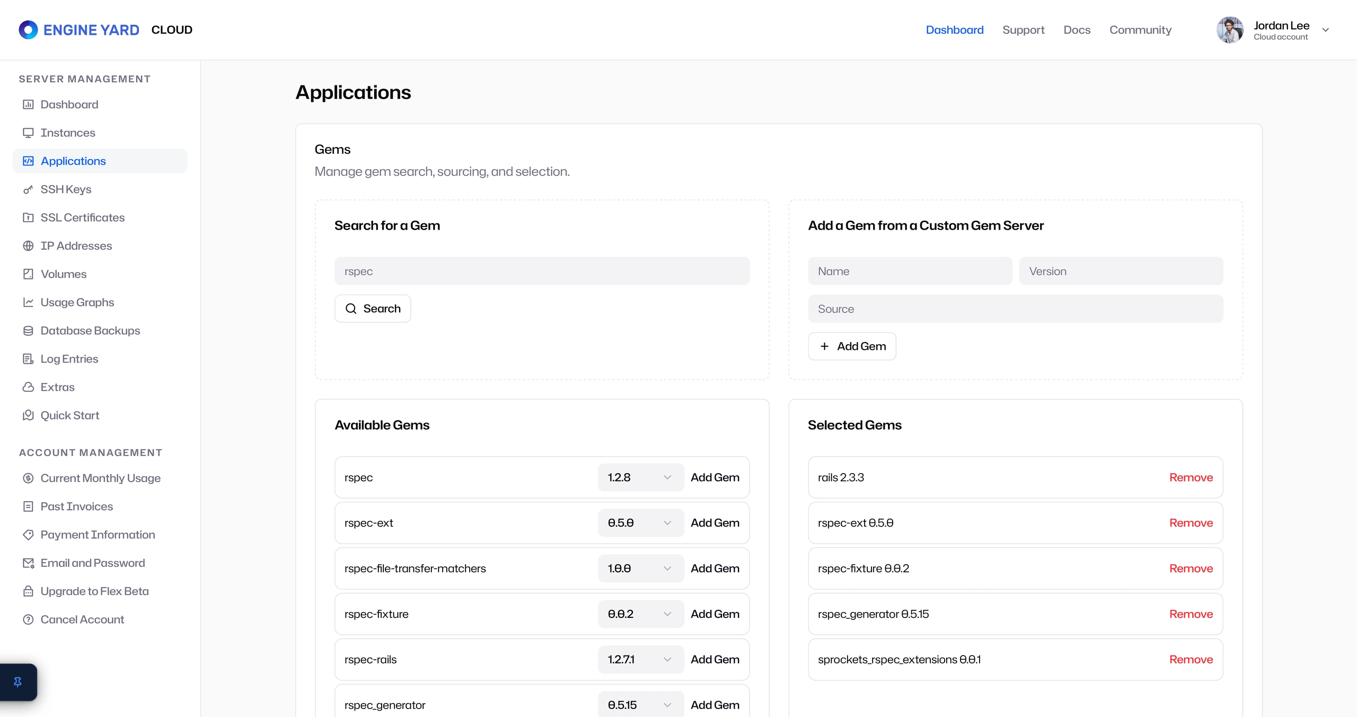Image resolution: width=1357 pixels, height=717 pixels.
Task: Click the IP Addresses globe icon
Action: click(x=28, y=246)
